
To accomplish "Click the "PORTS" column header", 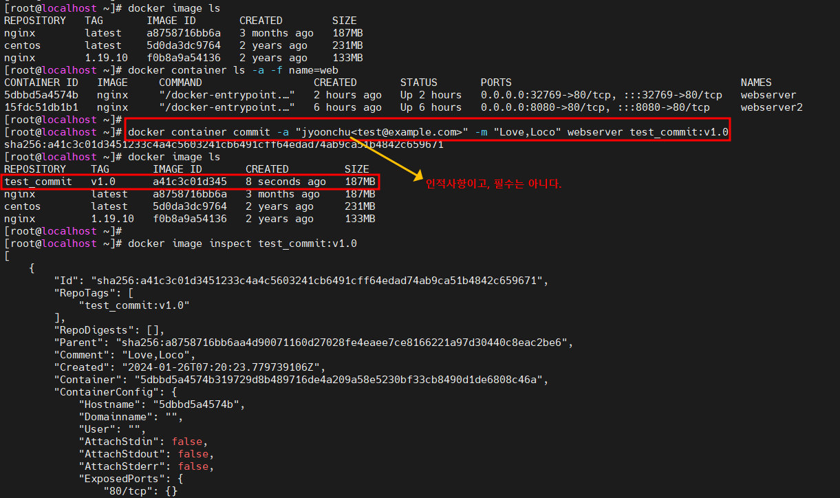I will (496, 83).
